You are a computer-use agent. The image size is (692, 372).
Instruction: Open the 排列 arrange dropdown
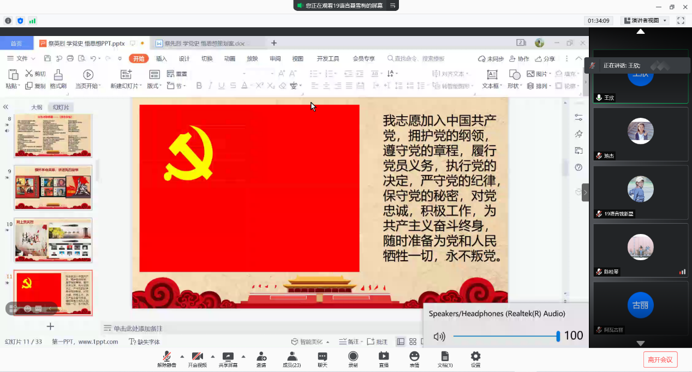(x=540, y=86)
